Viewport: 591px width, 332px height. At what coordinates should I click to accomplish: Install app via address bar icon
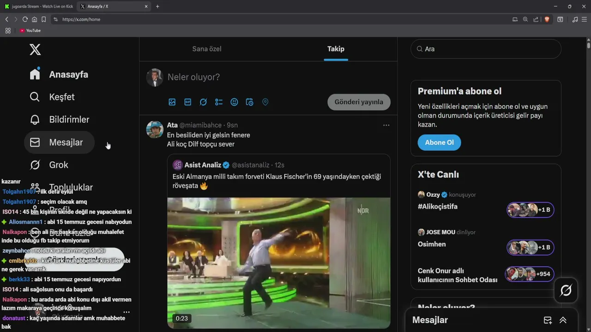[515, 19]
